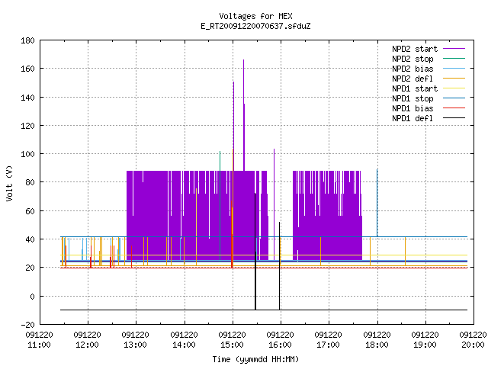The image size is (488, 366).
Task: Click the chart title 'Voltages for MEX'
Action: click(x=255, y=16)
